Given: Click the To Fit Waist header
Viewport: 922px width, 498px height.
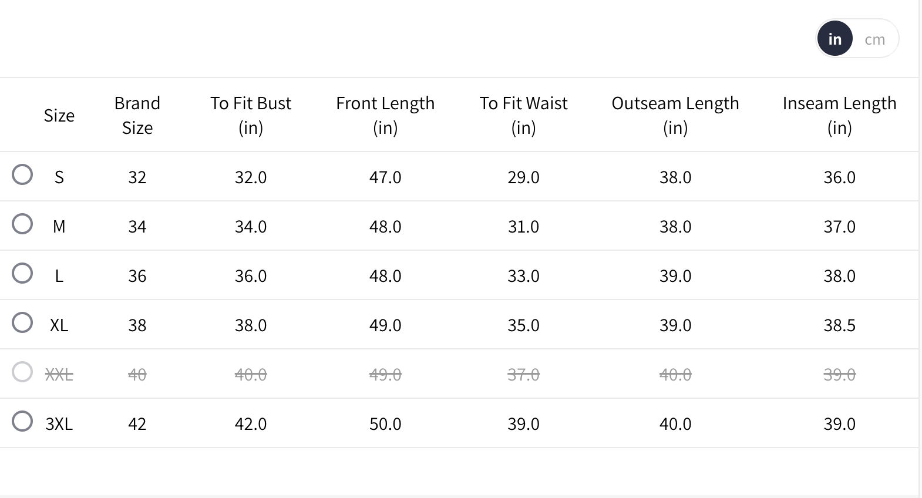Looking at the screenshot, I should point(523,115).
